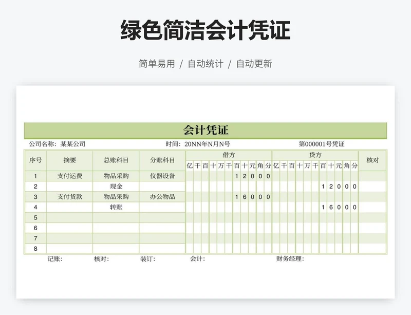Screen dimensions: 411x315
Task: Click the 装订: footer label
Action: click(x=147, y=259)
